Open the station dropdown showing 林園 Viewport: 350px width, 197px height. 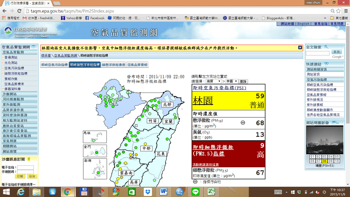click(x=232, y=81)
